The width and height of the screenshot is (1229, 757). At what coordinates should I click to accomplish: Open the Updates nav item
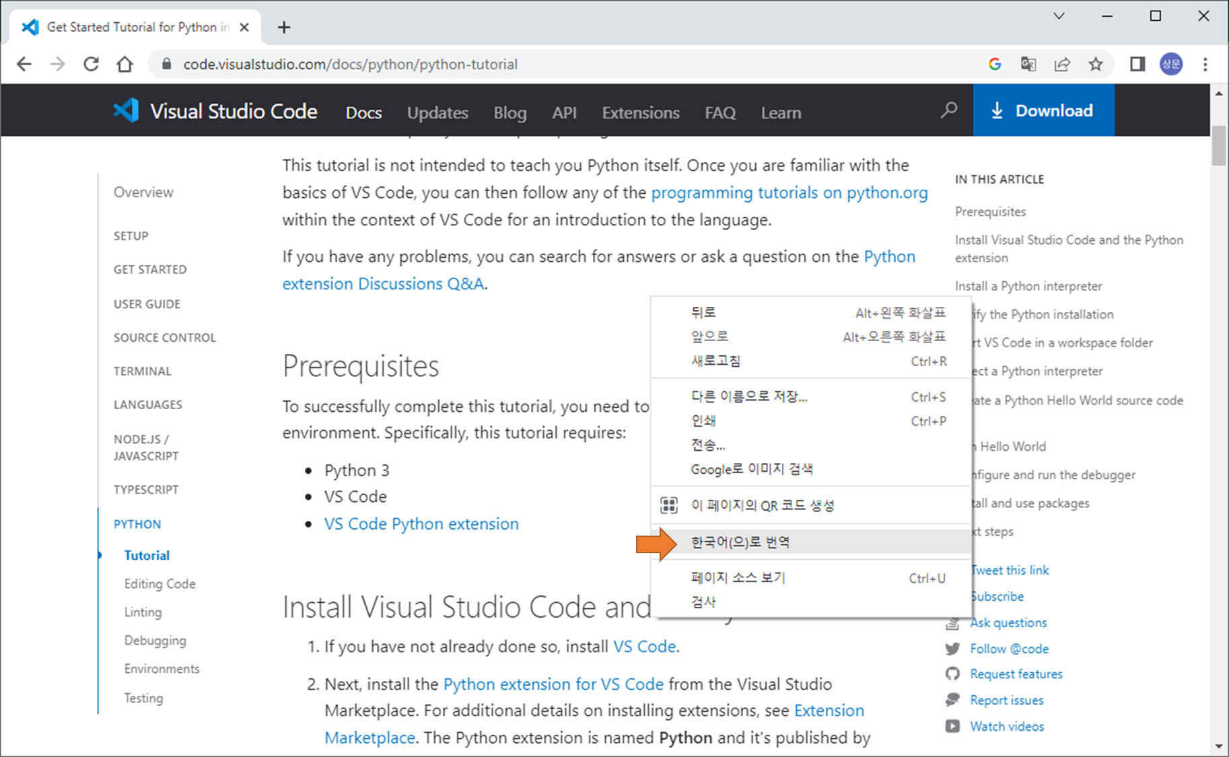coord(437,112)
